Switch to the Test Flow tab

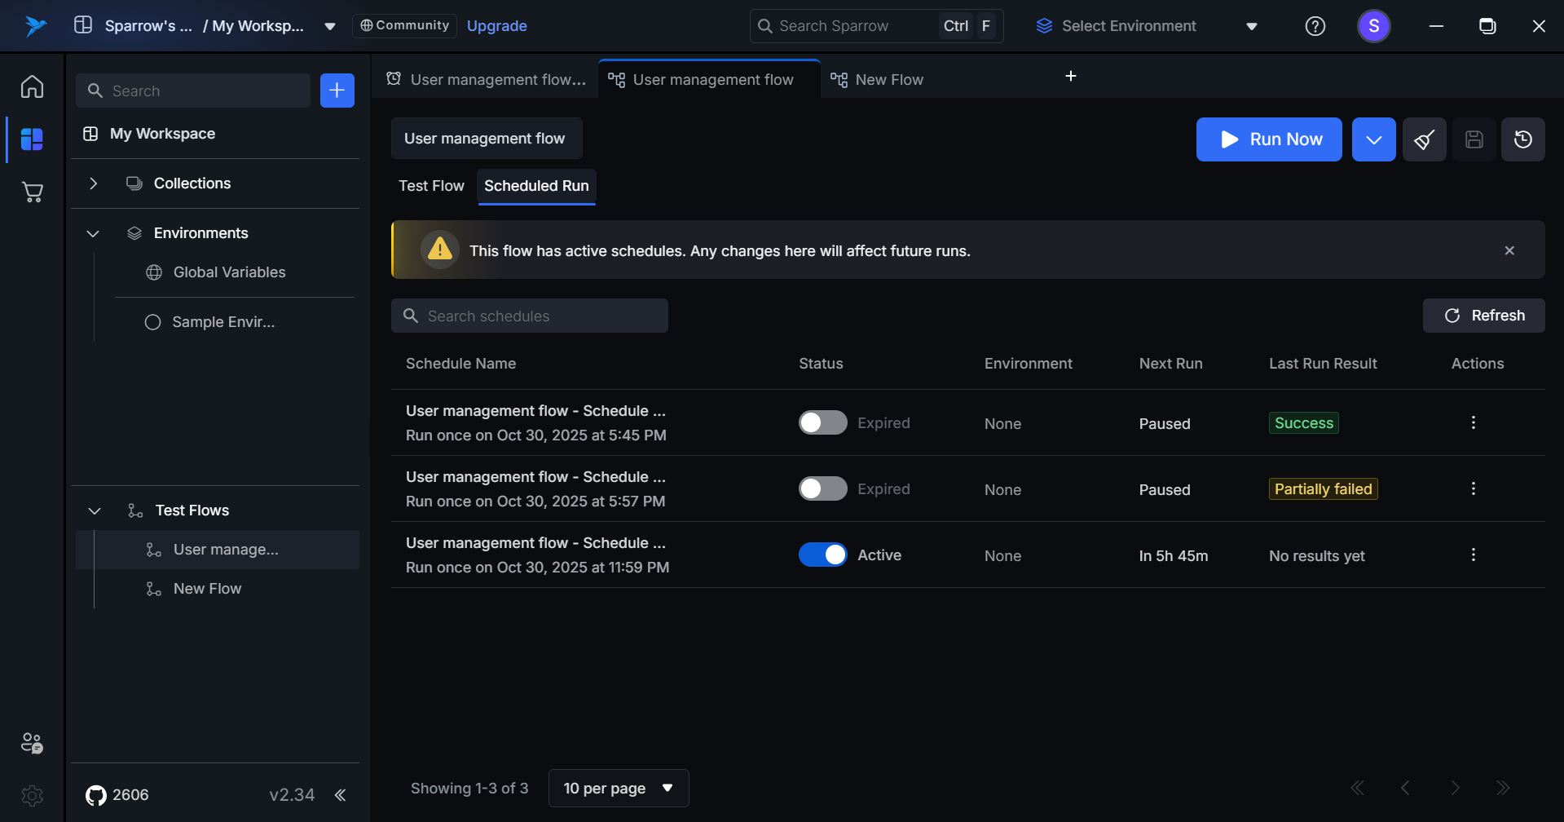click(x=431, y=186)
